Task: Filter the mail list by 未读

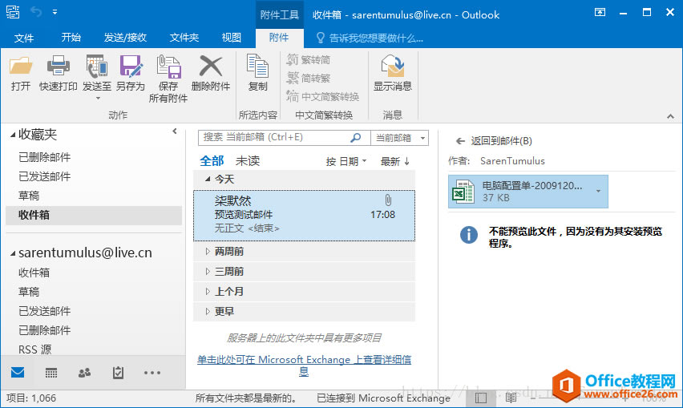Action: (x=248, y=161)
